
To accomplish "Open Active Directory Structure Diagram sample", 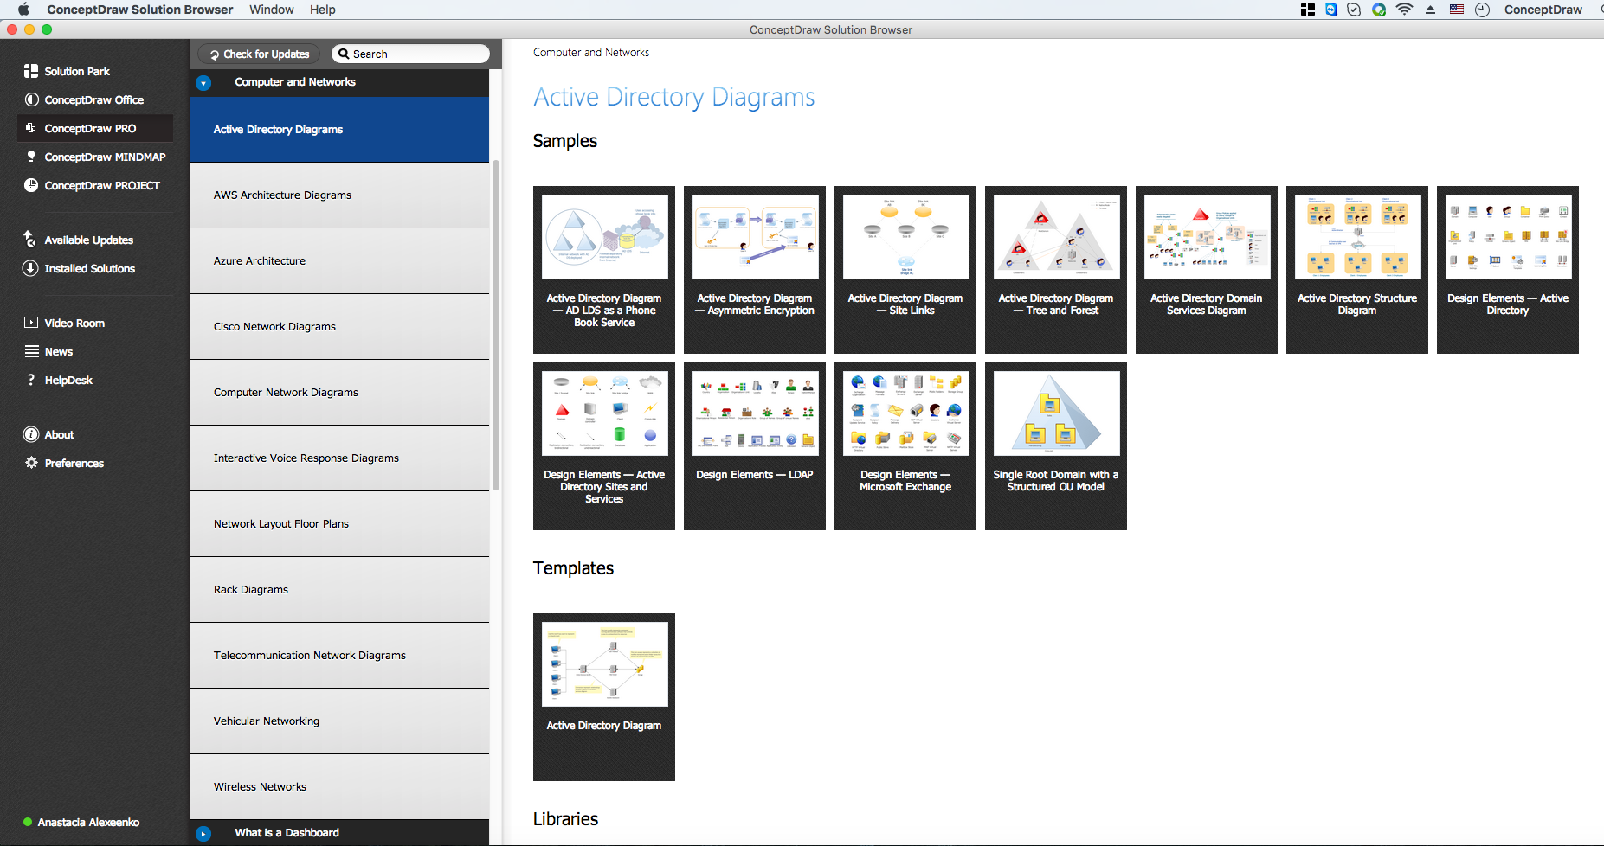I will click(x=1357, y=269).
